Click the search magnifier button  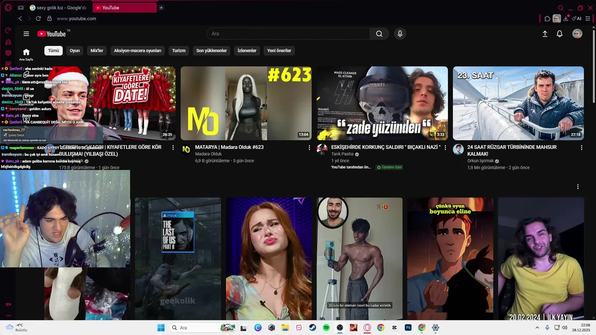pos(379,33)
